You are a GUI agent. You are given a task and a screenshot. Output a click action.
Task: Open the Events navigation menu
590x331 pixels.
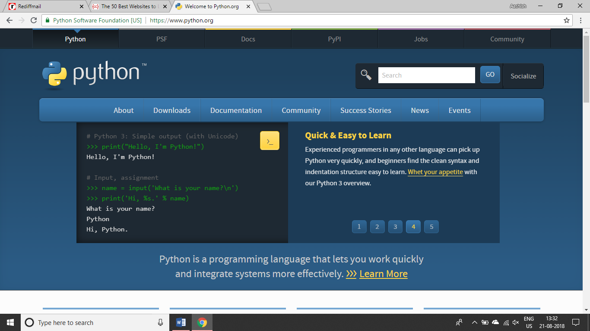click(x=460, y=110)
